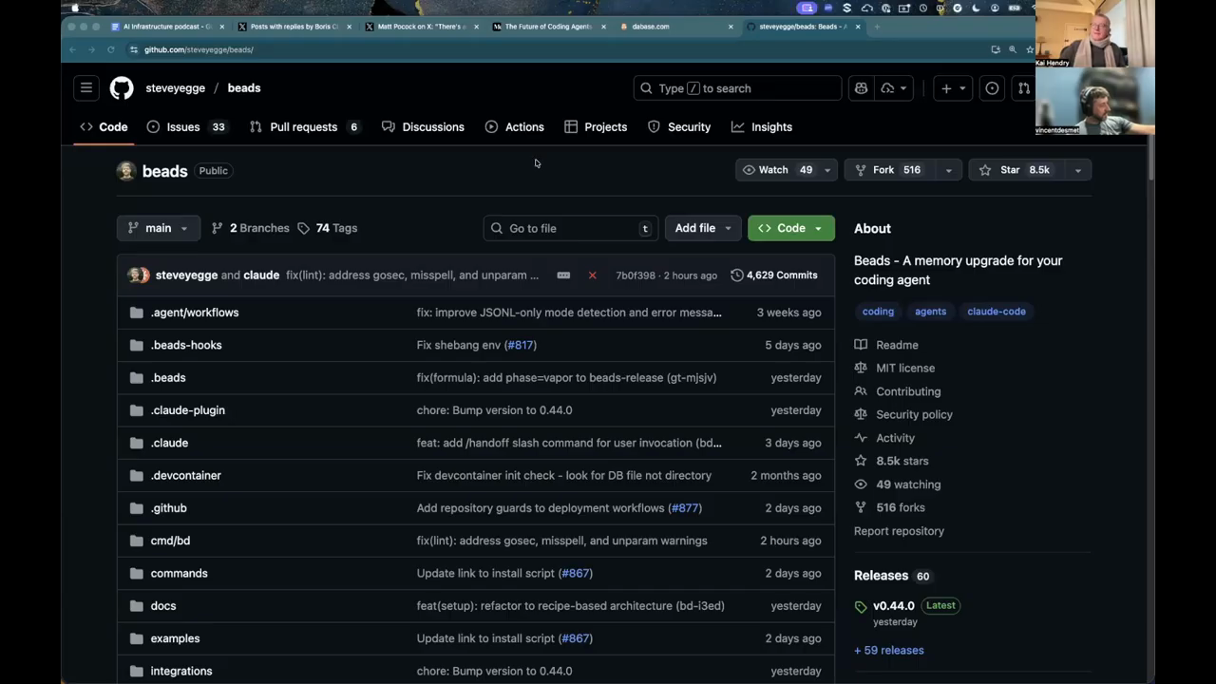Open the + 59 releases link
Image resolution: width=1216 pixels, height=684 pixels.
(888, 651)
